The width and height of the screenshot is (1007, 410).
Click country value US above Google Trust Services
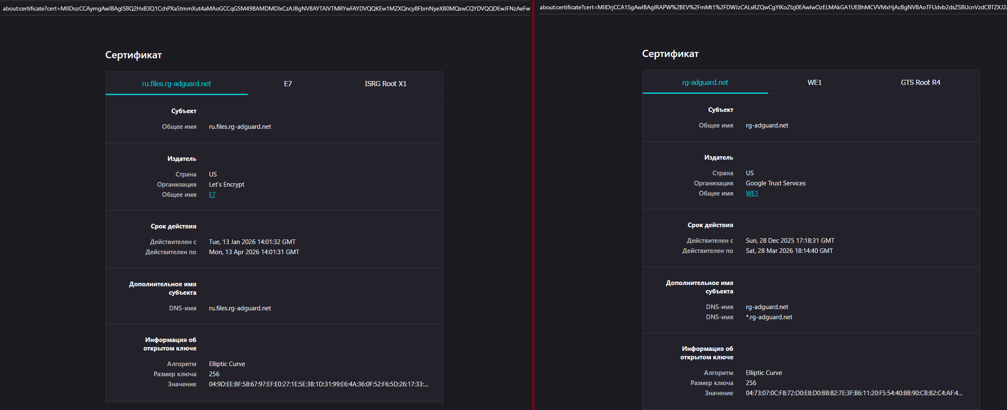point(750,173)
